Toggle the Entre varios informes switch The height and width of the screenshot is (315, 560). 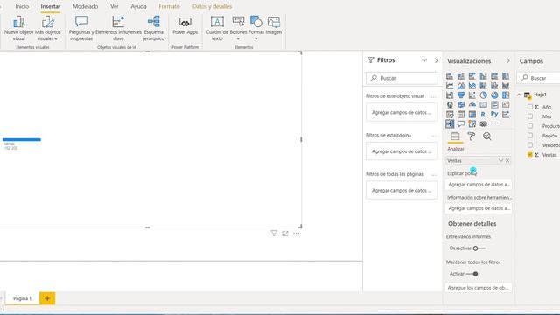pos(479,248)
